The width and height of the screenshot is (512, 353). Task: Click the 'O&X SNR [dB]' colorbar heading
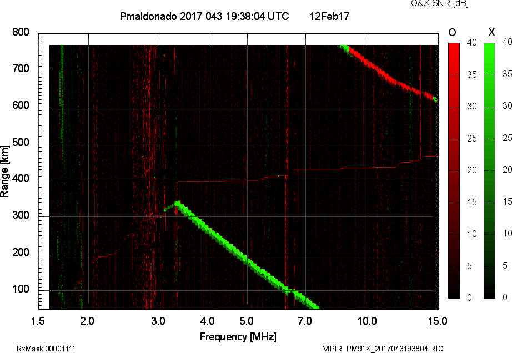pos(439,3)
